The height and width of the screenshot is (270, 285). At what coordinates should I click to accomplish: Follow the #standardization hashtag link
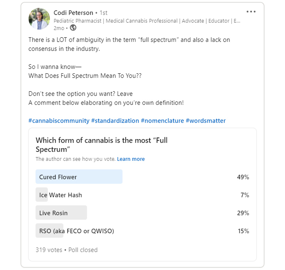click(x=115, y=121)
